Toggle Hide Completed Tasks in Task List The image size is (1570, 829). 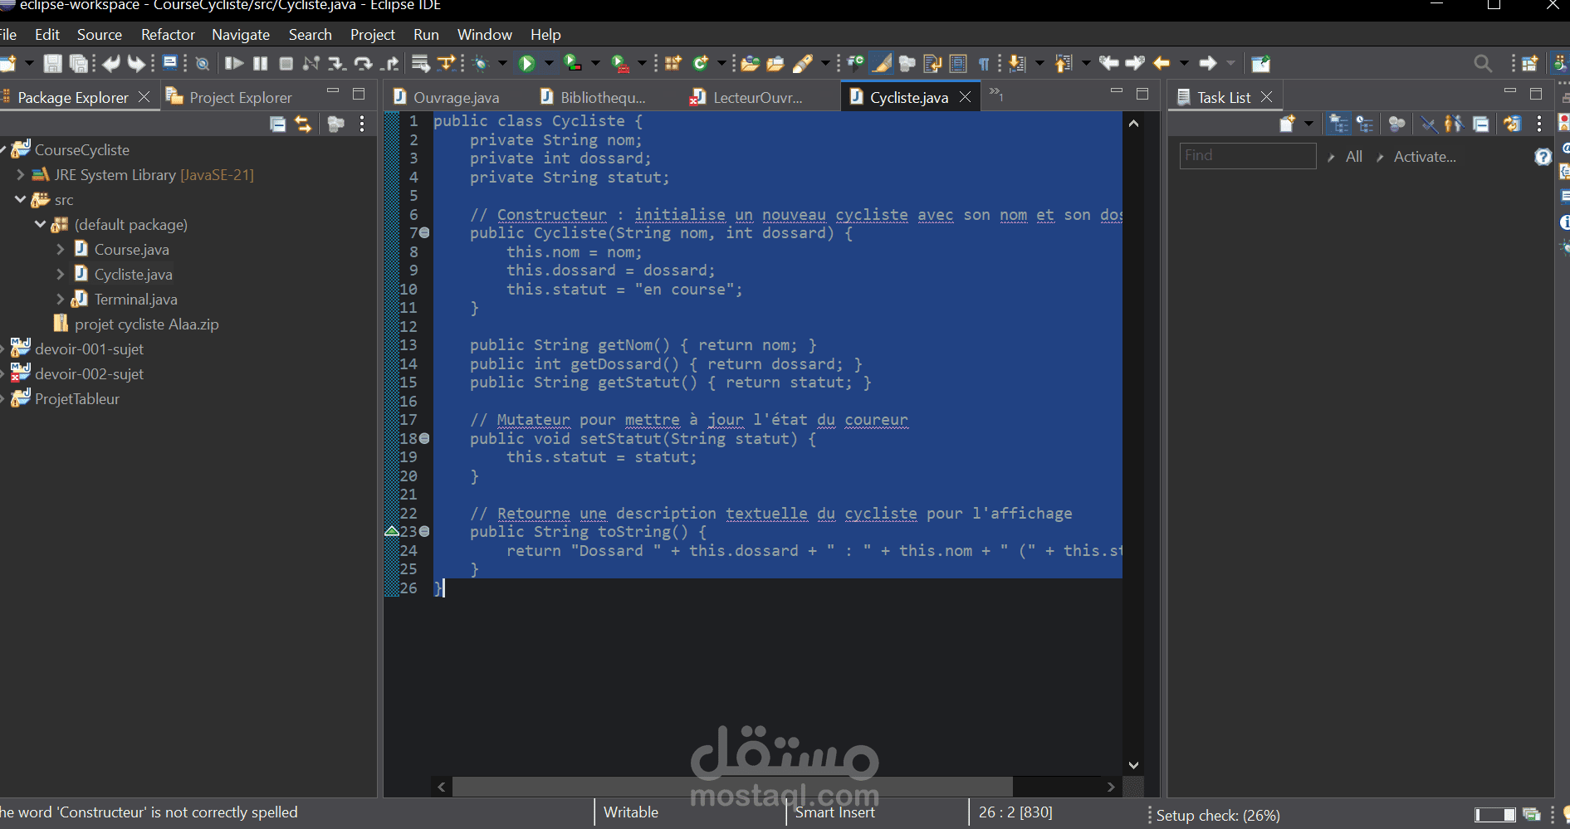point(1428,124)
